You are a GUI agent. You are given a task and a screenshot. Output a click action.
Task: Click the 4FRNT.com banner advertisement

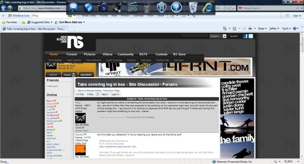[x=175, y=68]
